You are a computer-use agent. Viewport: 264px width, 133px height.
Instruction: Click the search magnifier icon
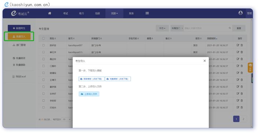230,28
